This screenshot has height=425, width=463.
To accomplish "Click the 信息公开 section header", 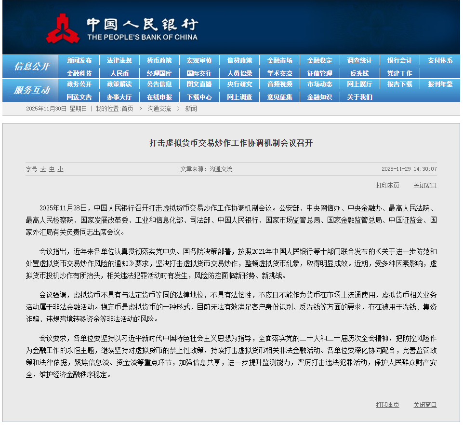I will pyautogui.click(x=32, y=67).
